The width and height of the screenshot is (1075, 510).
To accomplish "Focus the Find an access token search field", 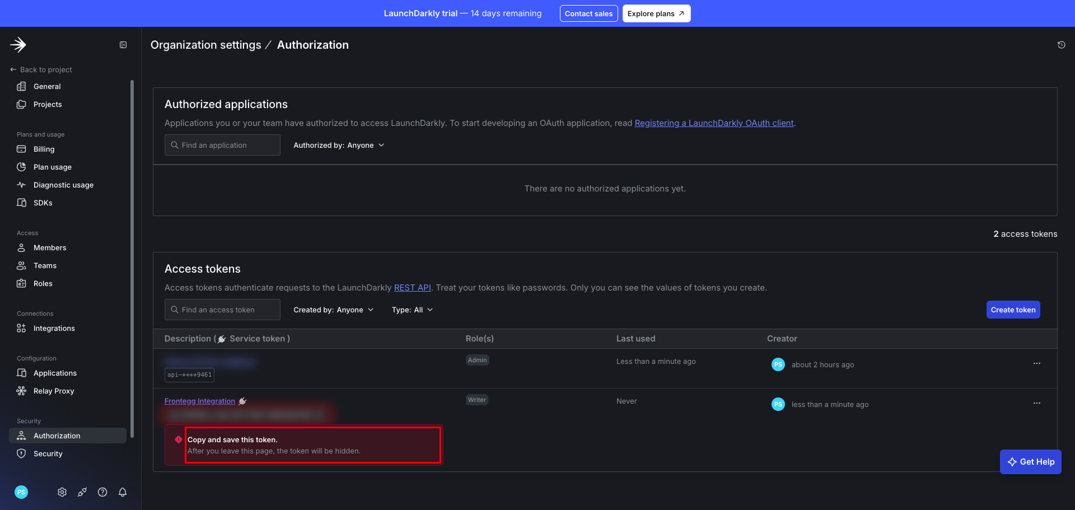I will point(222,310).
